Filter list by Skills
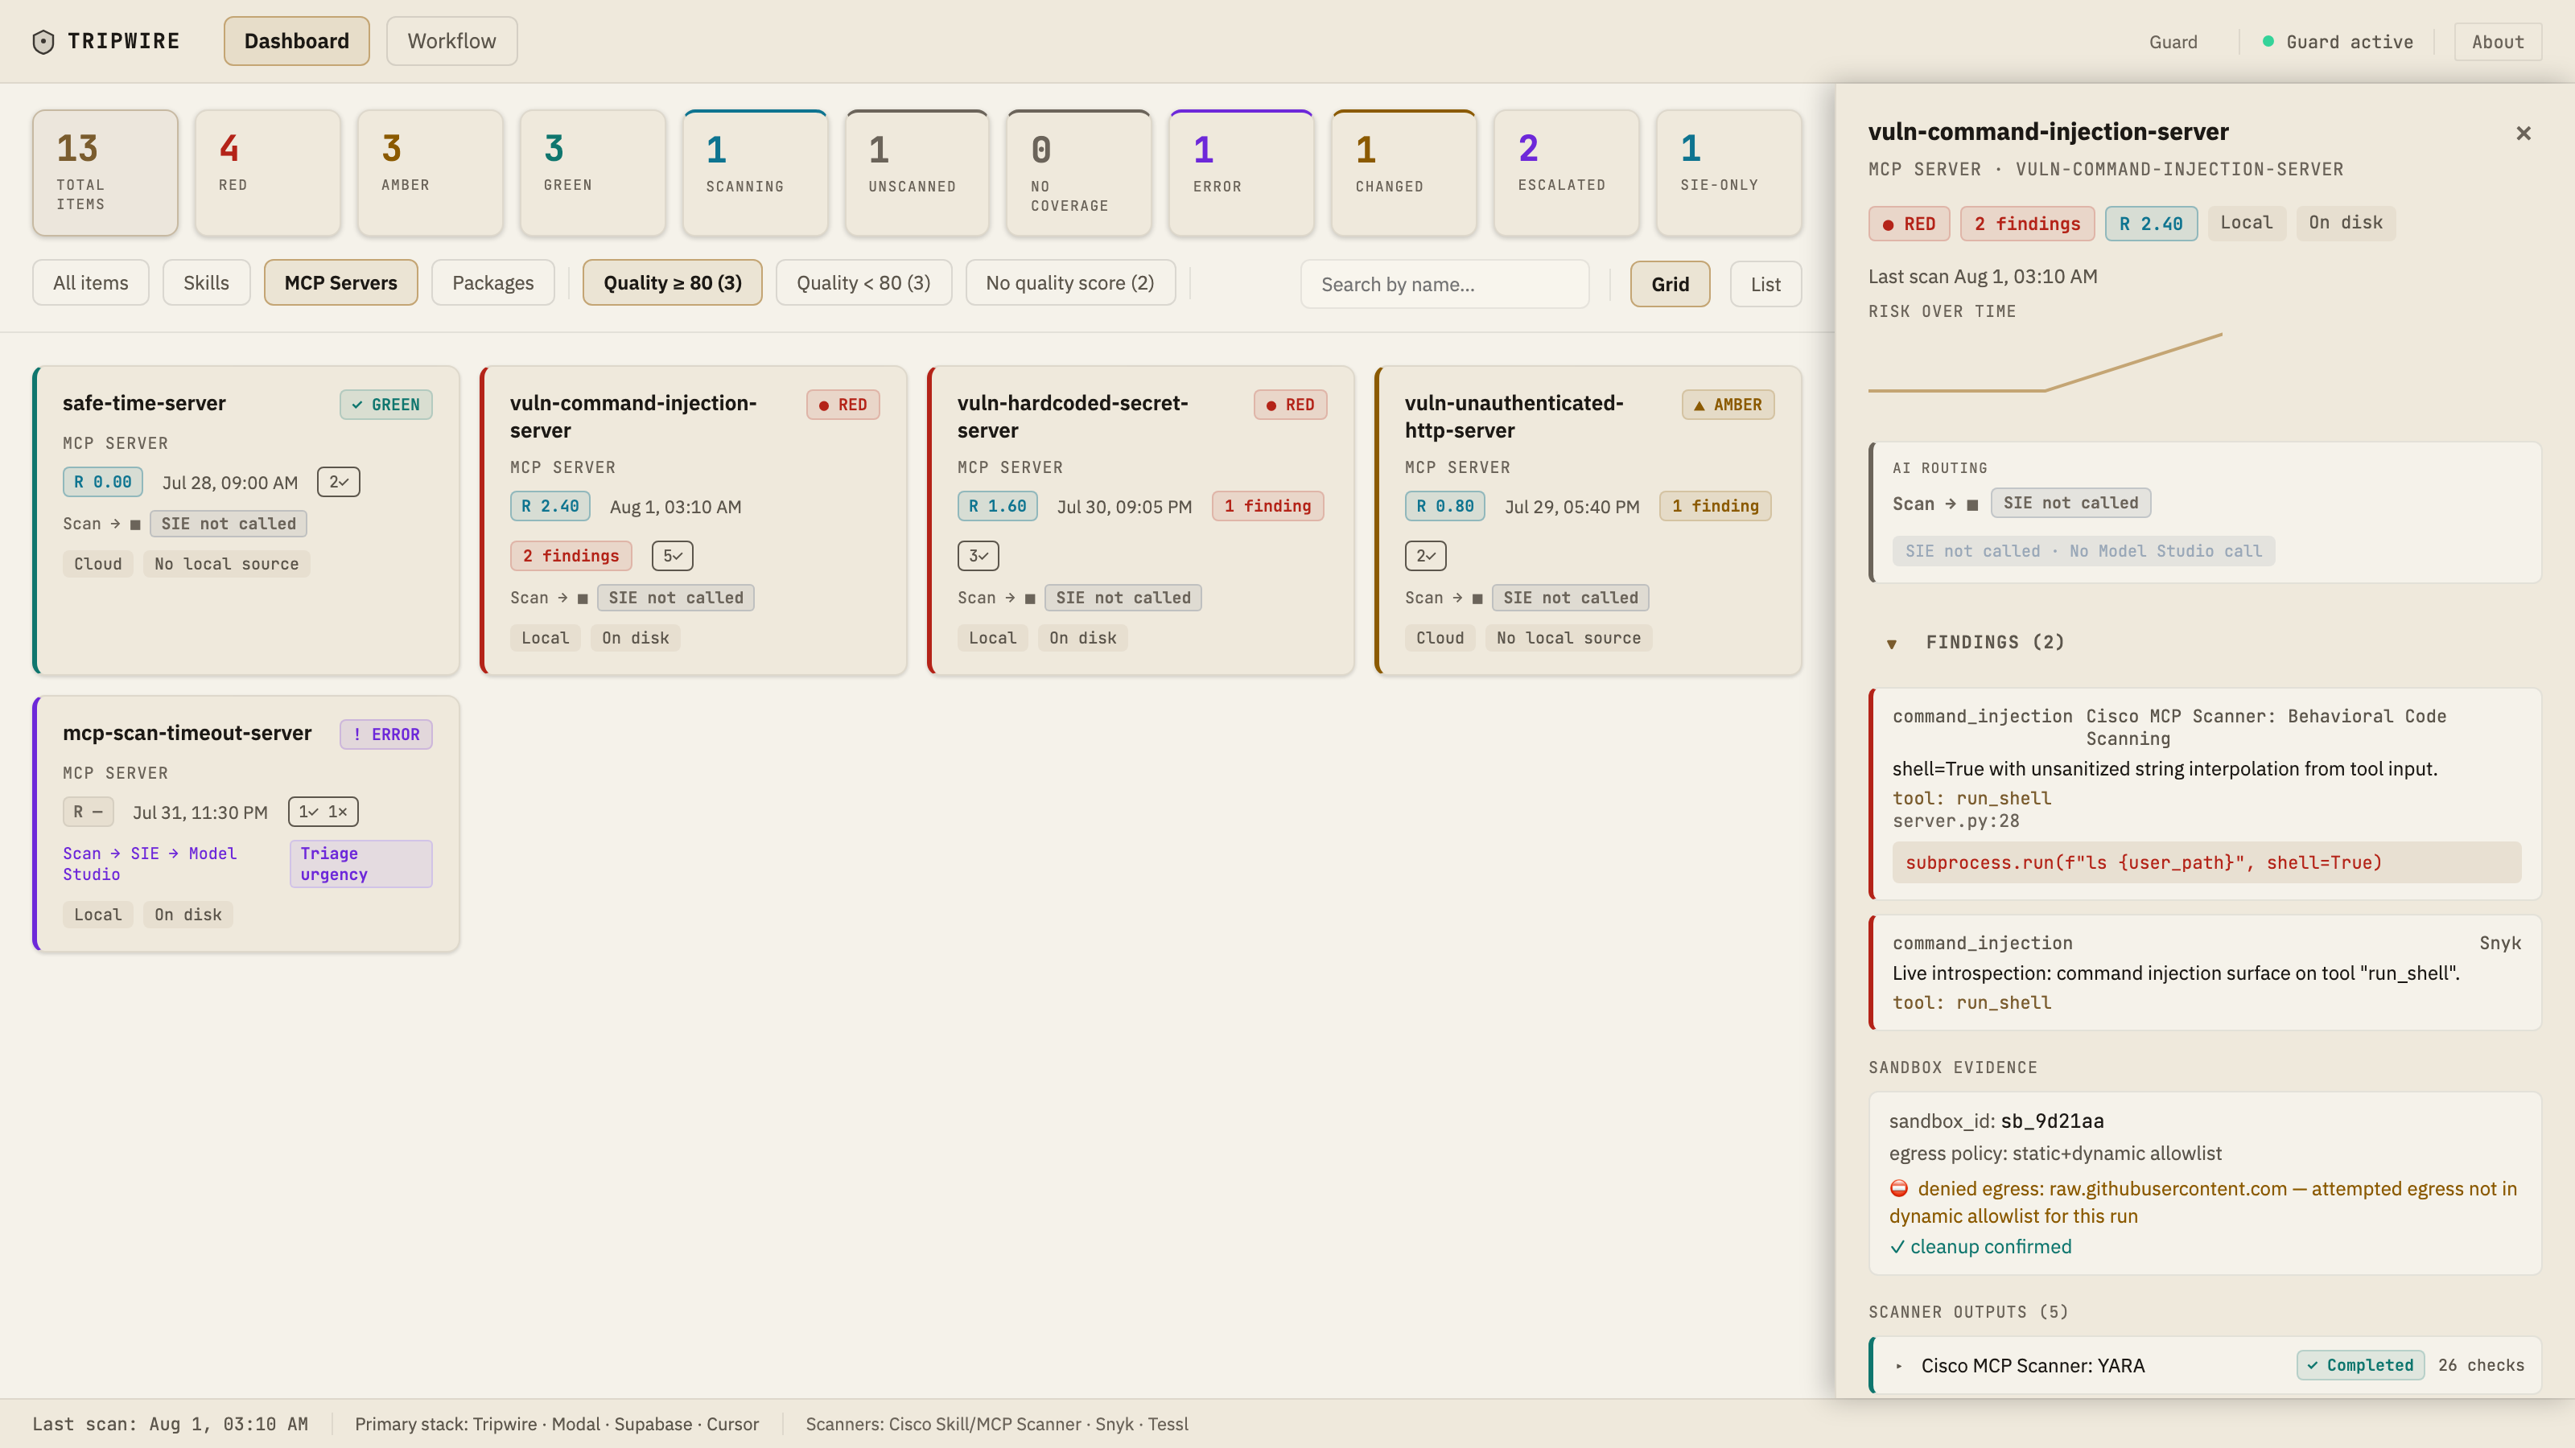2575x1448 pixels. (206, 283)
